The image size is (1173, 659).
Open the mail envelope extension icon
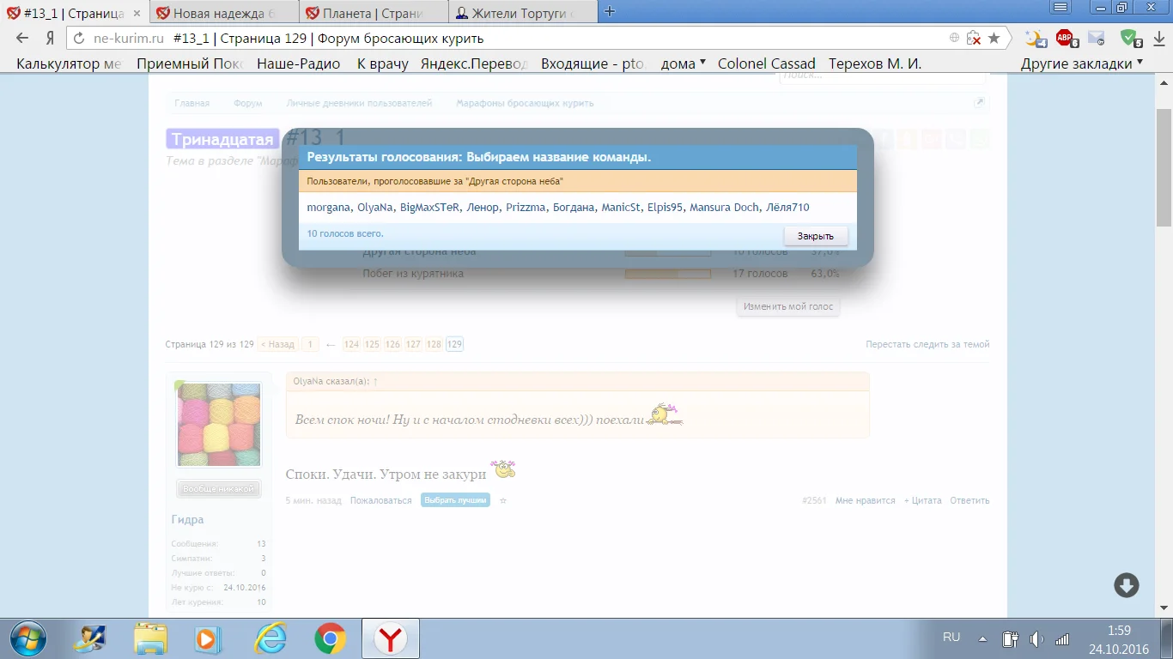click(1097, 38)
